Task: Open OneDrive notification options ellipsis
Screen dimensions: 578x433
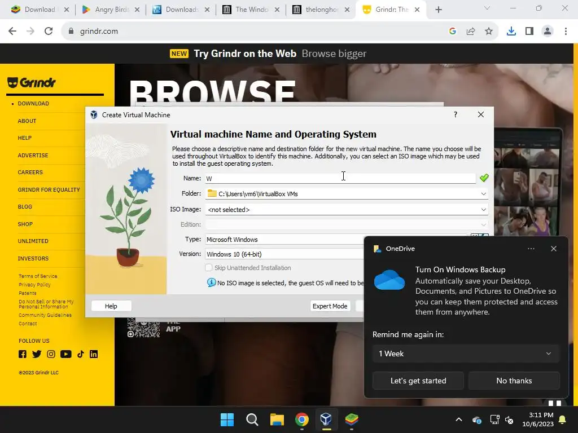Action: (x=531, y=249)
